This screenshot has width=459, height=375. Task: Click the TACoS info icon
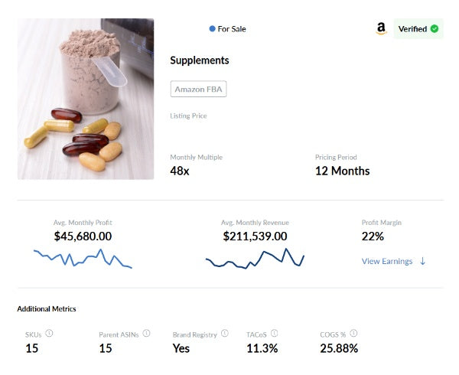pyautogui.click(x=274, y=333)
